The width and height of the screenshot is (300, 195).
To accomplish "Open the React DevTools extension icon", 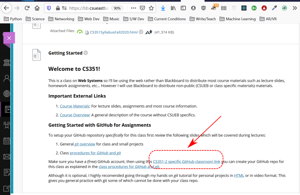I will (244, 8).
